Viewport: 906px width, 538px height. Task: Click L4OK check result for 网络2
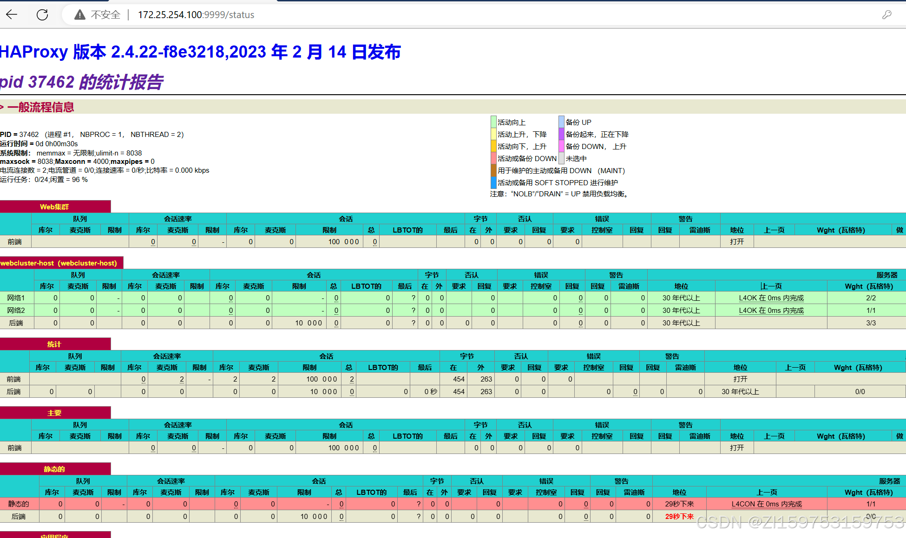point(771,311)
